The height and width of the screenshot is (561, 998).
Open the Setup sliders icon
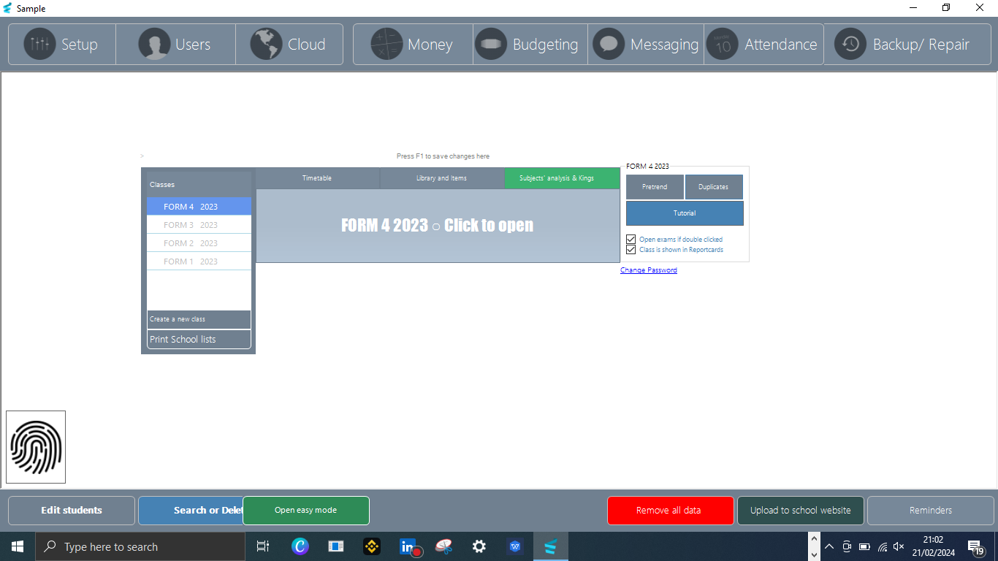click(39, 45)
